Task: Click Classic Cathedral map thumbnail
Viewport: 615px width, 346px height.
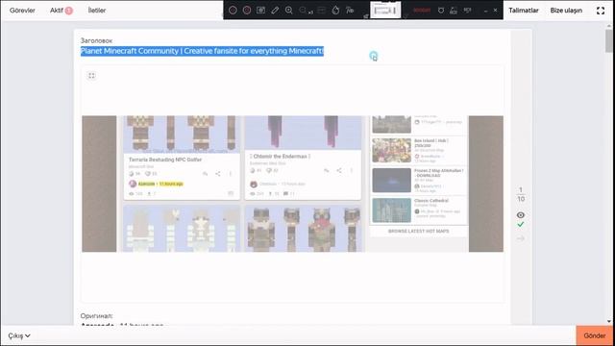Action: 391,210
